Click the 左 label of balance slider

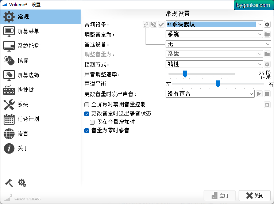(168, 84)
